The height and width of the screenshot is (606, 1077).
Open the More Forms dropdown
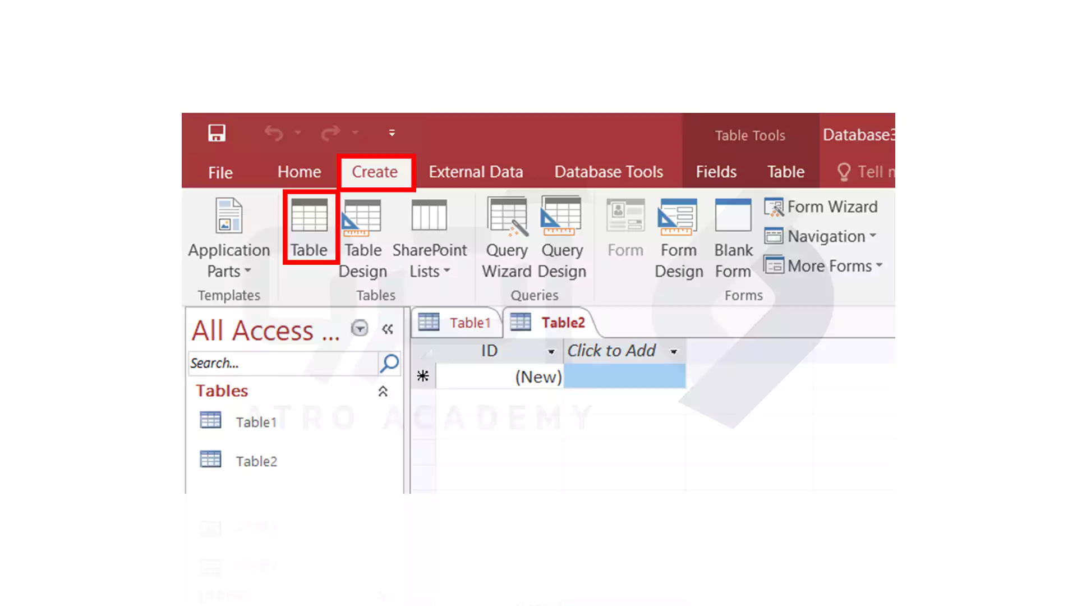point(823,265)
